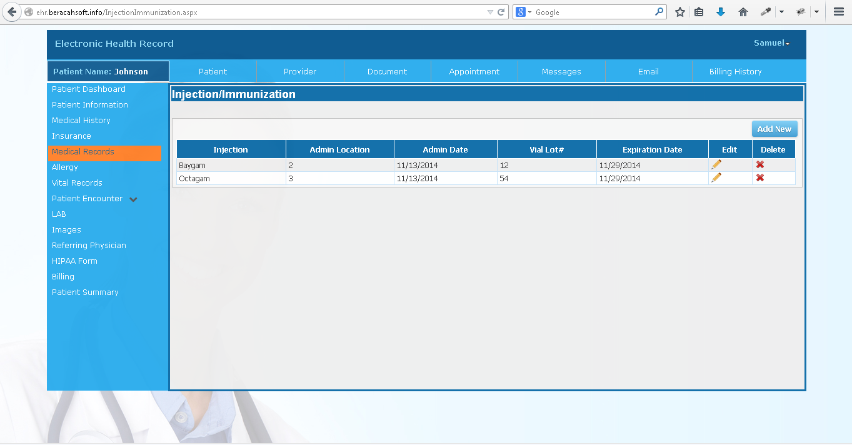Open the eyedropper extension dropdown arrow
852x445 pixels.
click(x=781, y=12)
